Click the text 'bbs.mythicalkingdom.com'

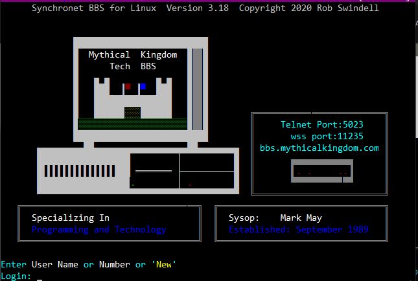[x=319, y=148]
